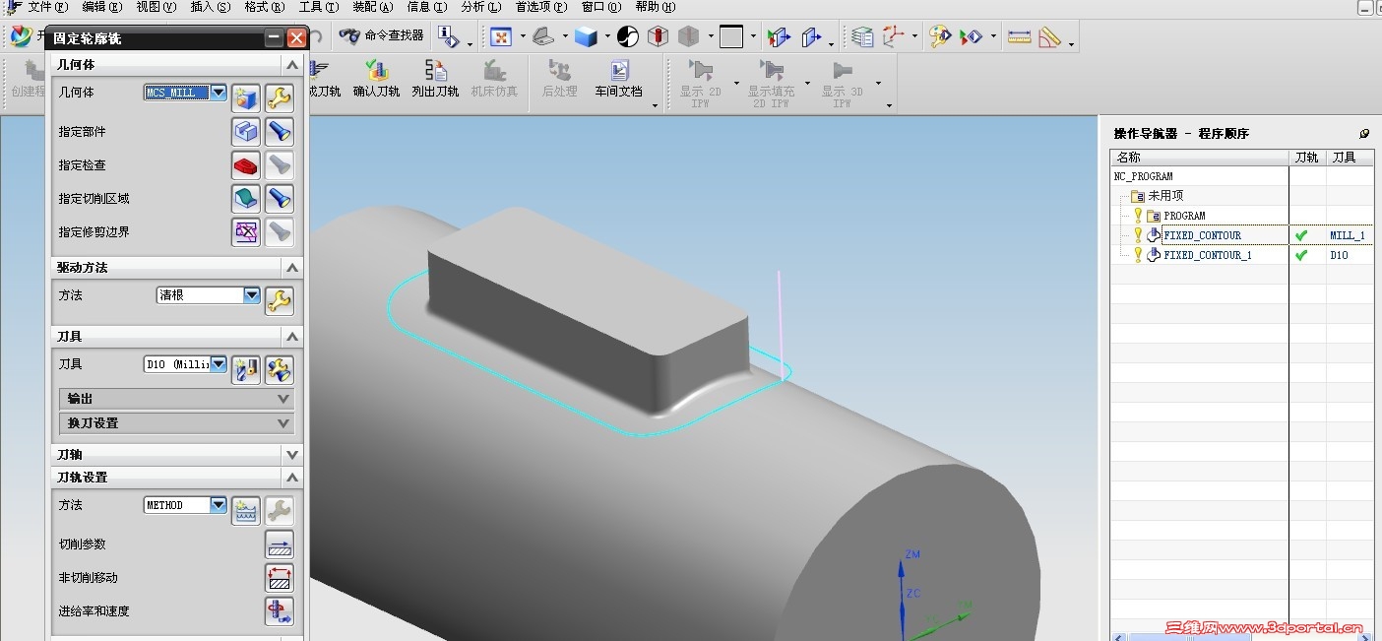Open the 视图(V) menu
Screen dimensions: 1382x641
(157, 7)
